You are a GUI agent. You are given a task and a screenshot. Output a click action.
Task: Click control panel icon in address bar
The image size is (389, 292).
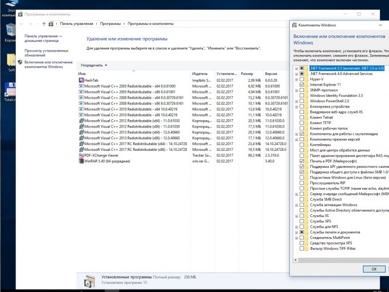pyautogui.click(x=51, y=24)
